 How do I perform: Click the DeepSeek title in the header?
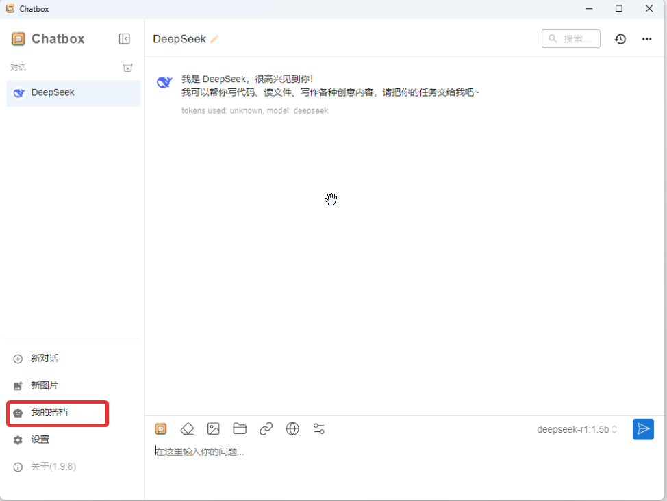click(x=179, y=39)
